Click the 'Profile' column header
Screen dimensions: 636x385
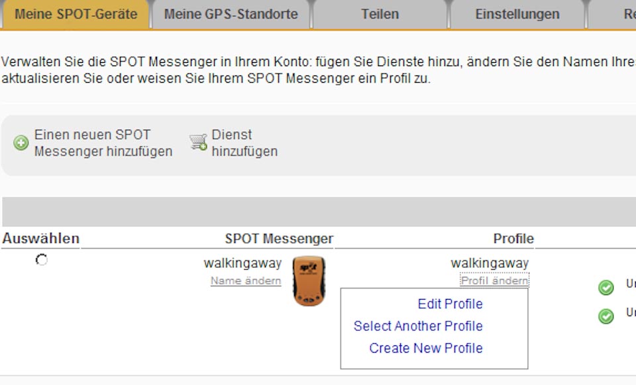pyautogui.click(x=513, y=239)
